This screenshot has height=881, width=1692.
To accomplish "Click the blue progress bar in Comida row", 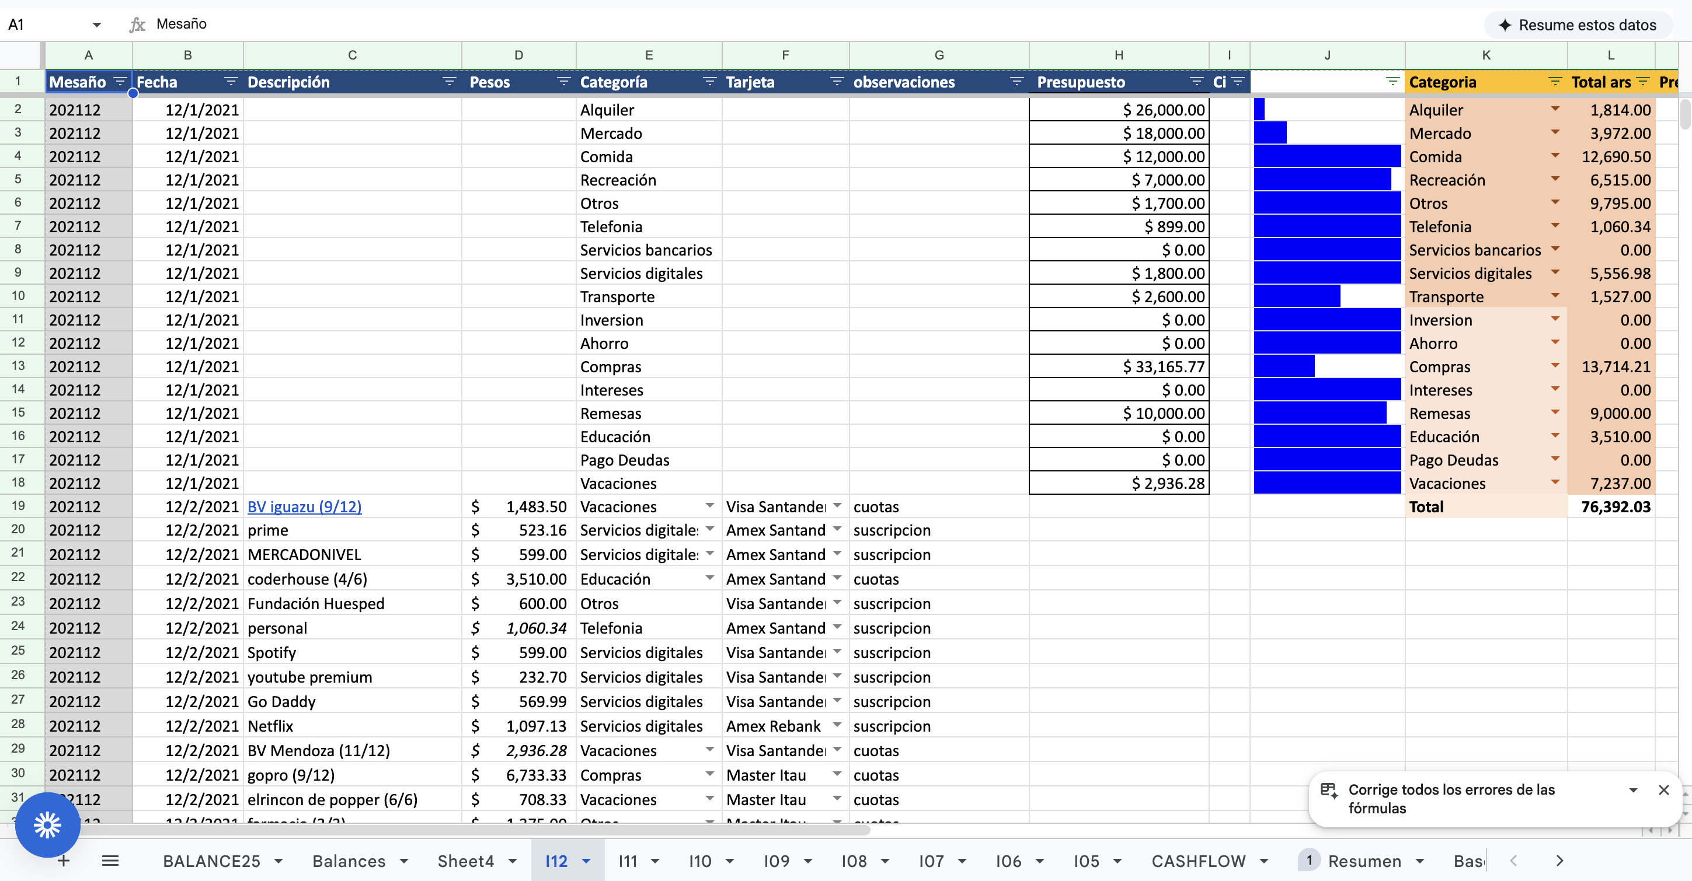I will pyautogui.click(x=1327, y=156).
